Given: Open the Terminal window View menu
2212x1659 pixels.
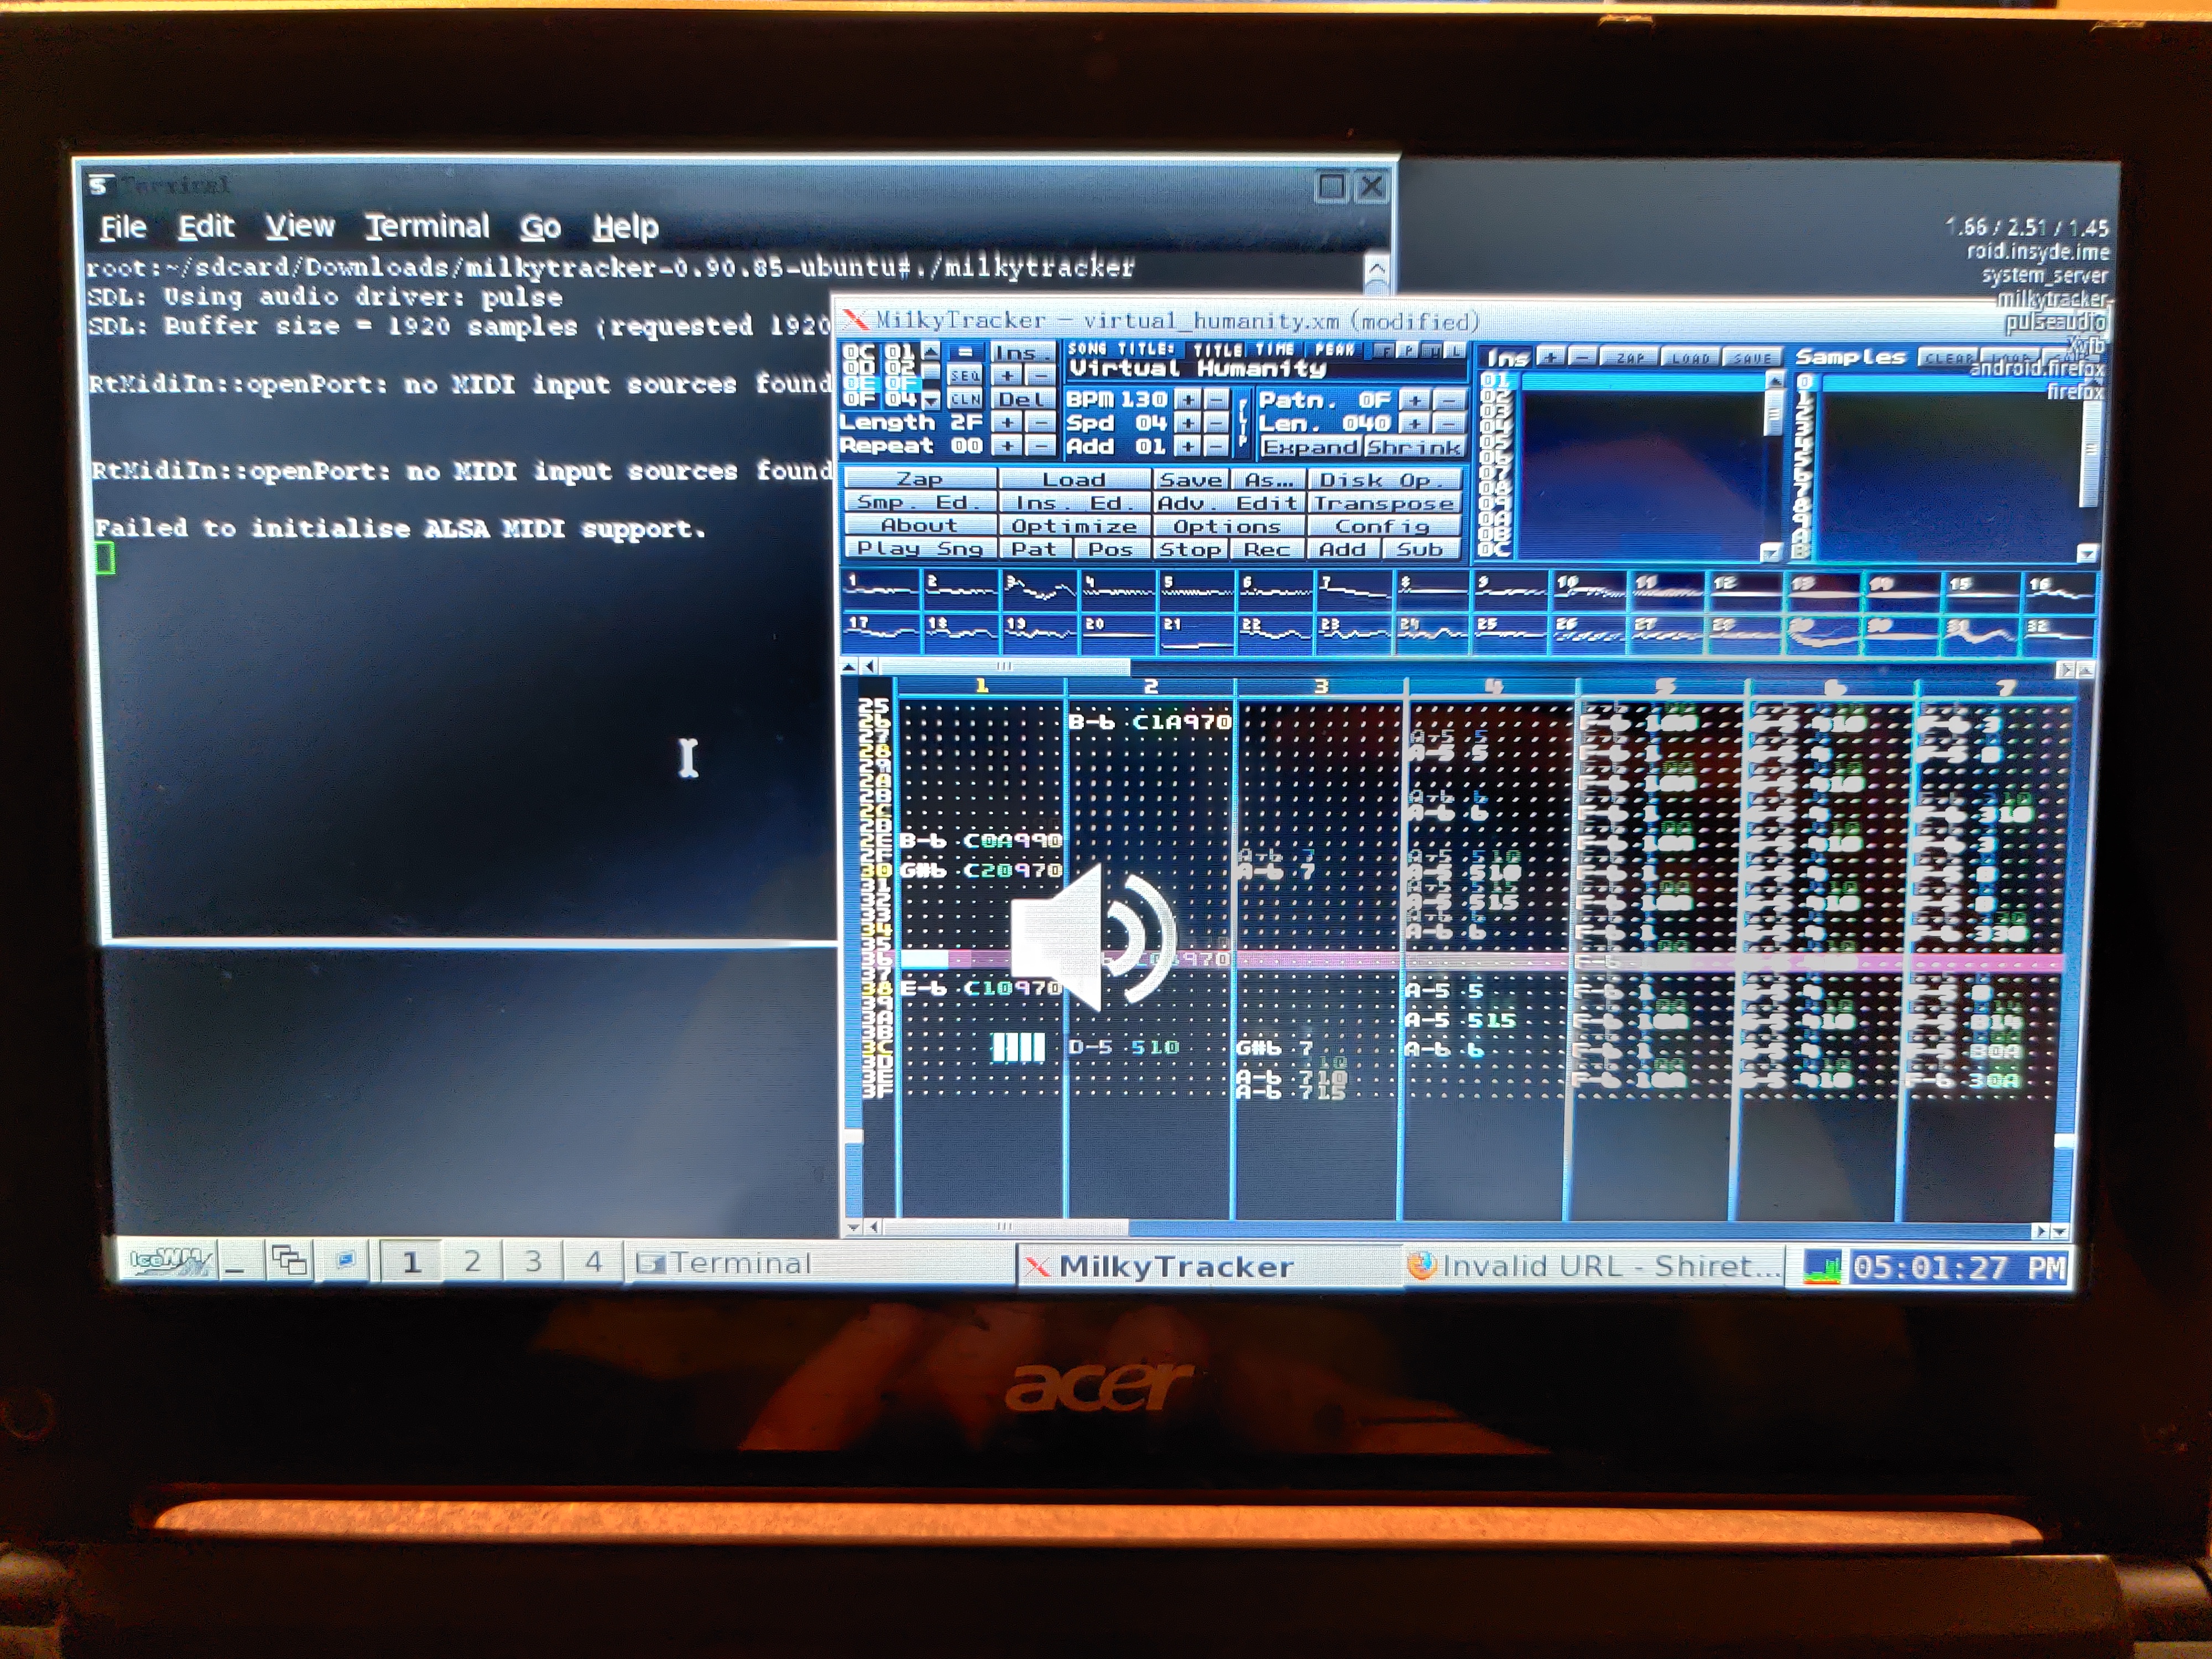Looking at the screenshot, I should click(299, 226).
